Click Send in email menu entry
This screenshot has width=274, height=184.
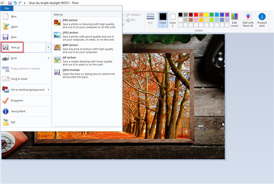tap(26, 79)
